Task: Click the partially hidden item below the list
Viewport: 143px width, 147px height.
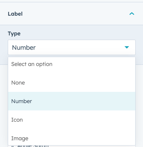Action: click(33, 146)
